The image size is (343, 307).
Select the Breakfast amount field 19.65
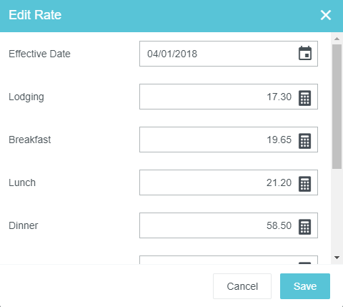coord(229,140)
